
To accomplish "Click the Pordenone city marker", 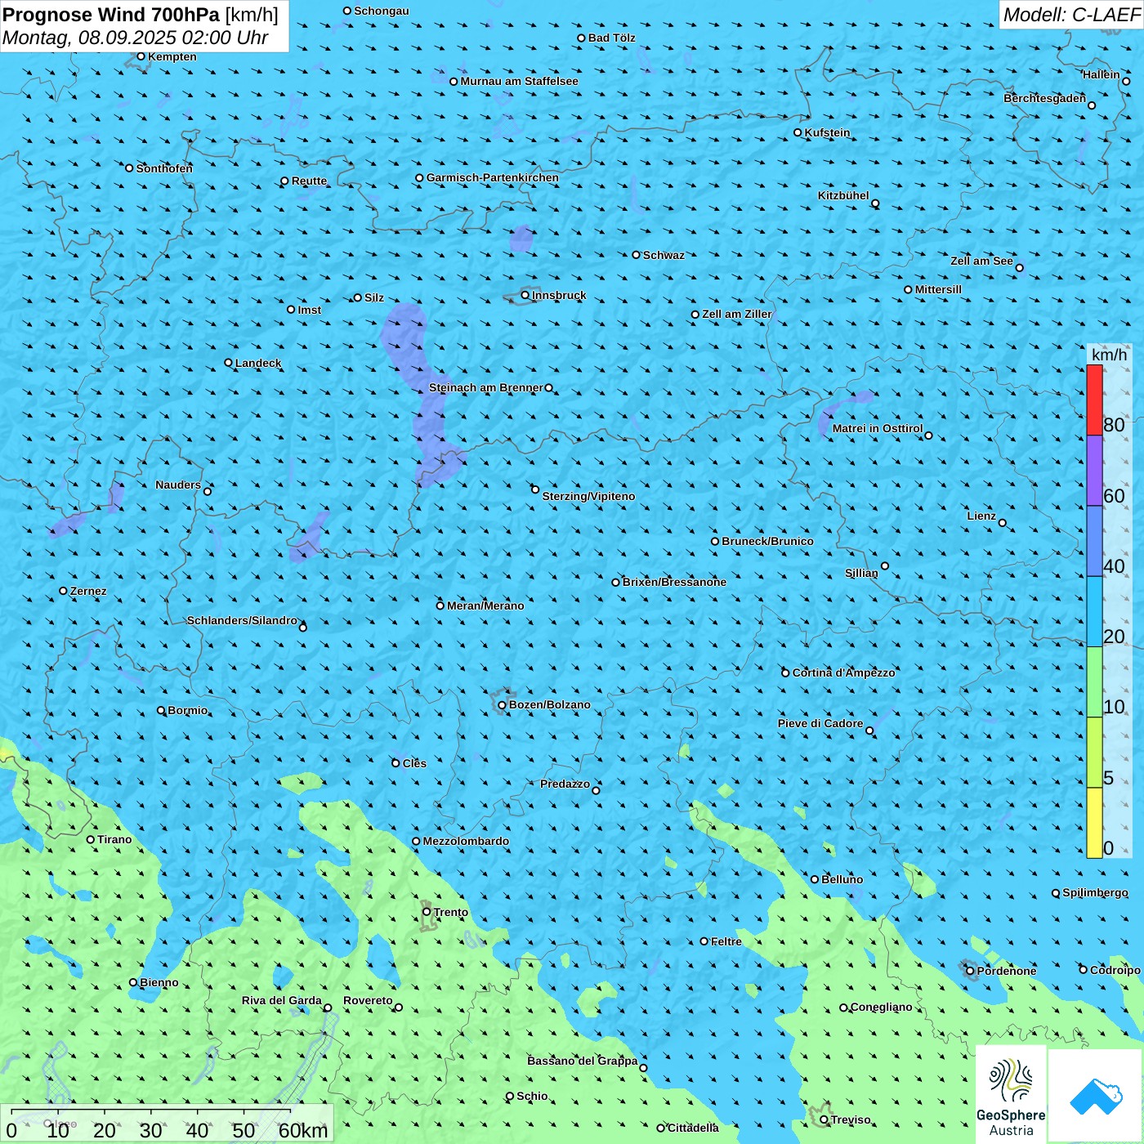I will click(x=970, y=971).
